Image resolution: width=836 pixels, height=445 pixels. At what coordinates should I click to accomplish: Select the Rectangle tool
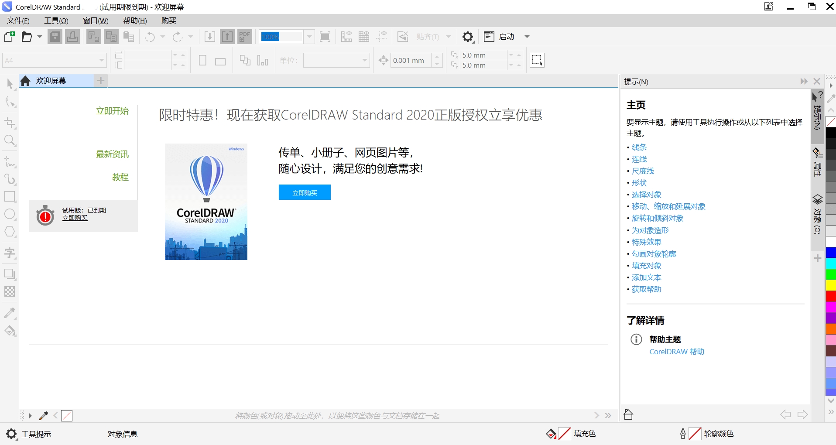[x=10, y=196]
